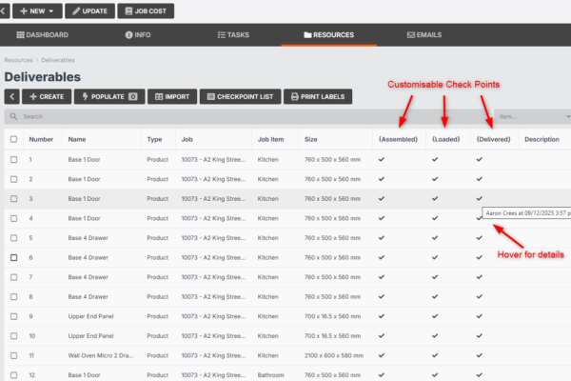Sort by the Type column header
The image size is (571, 381).
click(x=154, y=139)
